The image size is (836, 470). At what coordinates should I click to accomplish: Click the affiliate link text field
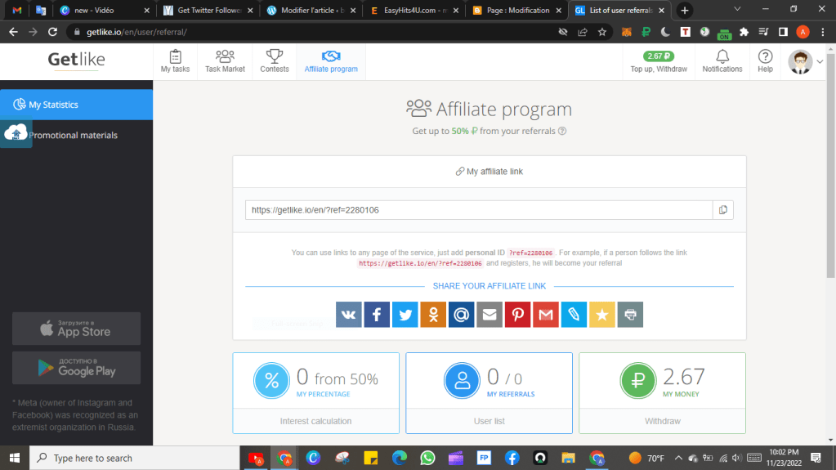478,210
